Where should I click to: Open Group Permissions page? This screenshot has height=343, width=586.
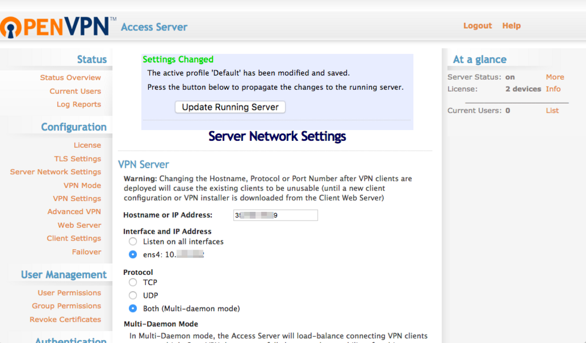[66, 306]
